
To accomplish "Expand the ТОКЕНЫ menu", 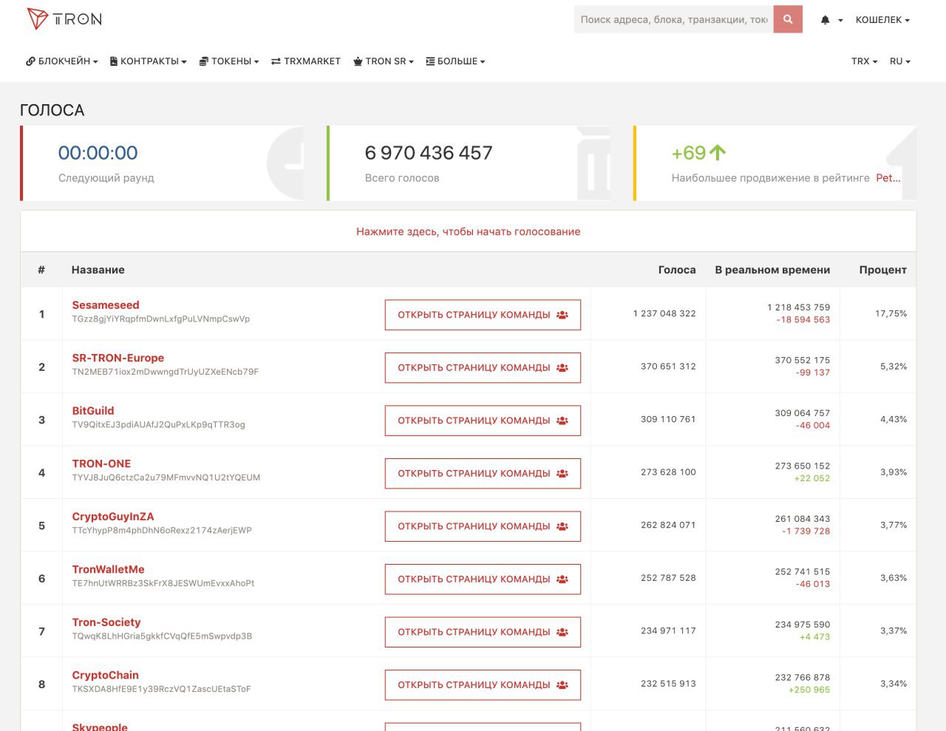I will (x=229, y=61).
